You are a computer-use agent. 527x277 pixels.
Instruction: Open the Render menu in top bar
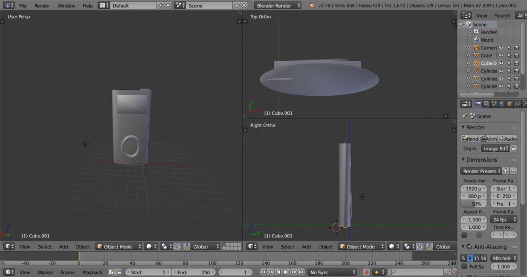(x=42, y=5)
